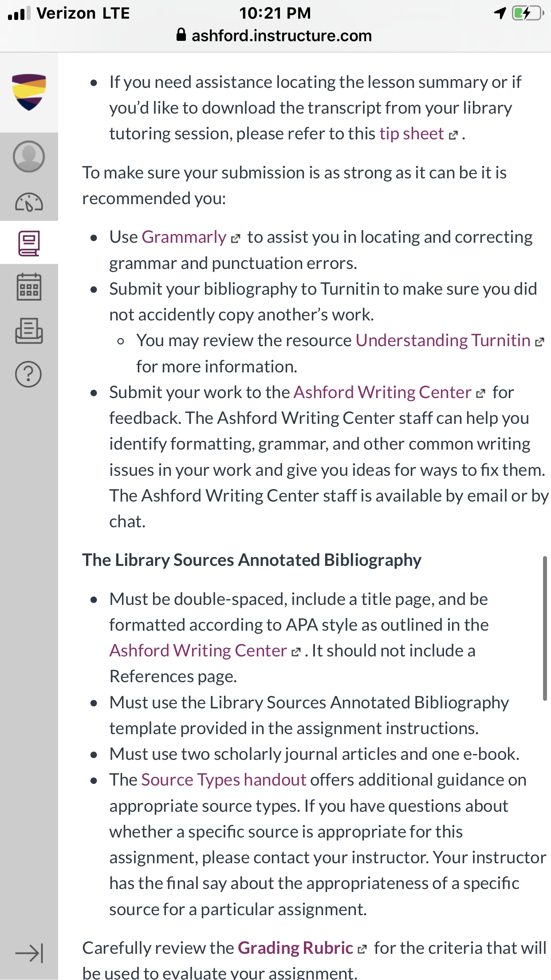Screen dimensions: 551x980
Task: Open the Understanding Turnitin resource link
Action: point(443,340)
